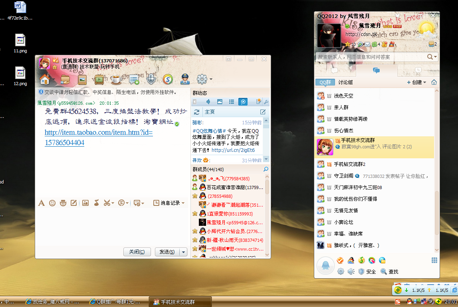Image resolution: width=458 pixels, height=307 pixels.
Task: Open url.cn/2igEt6 link in group dynamics
Action: [x=233, y=150]
